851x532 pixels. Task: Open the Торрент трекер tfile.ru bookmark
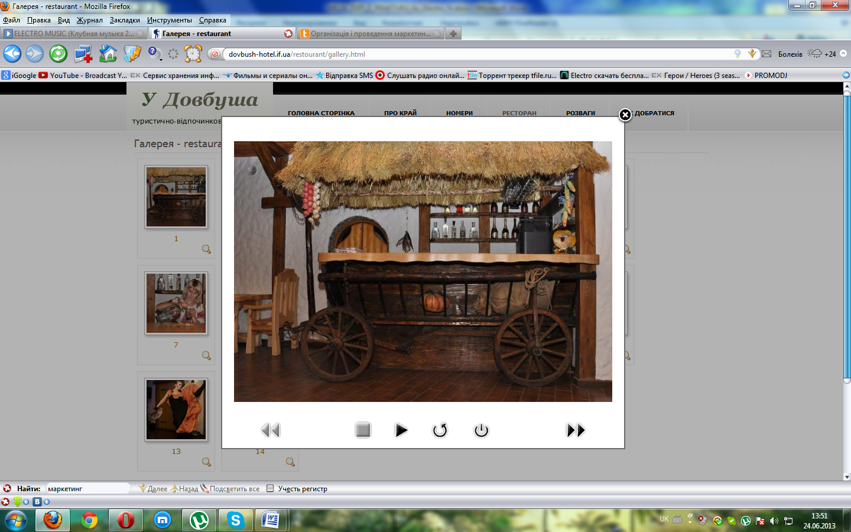click(512, 75)
